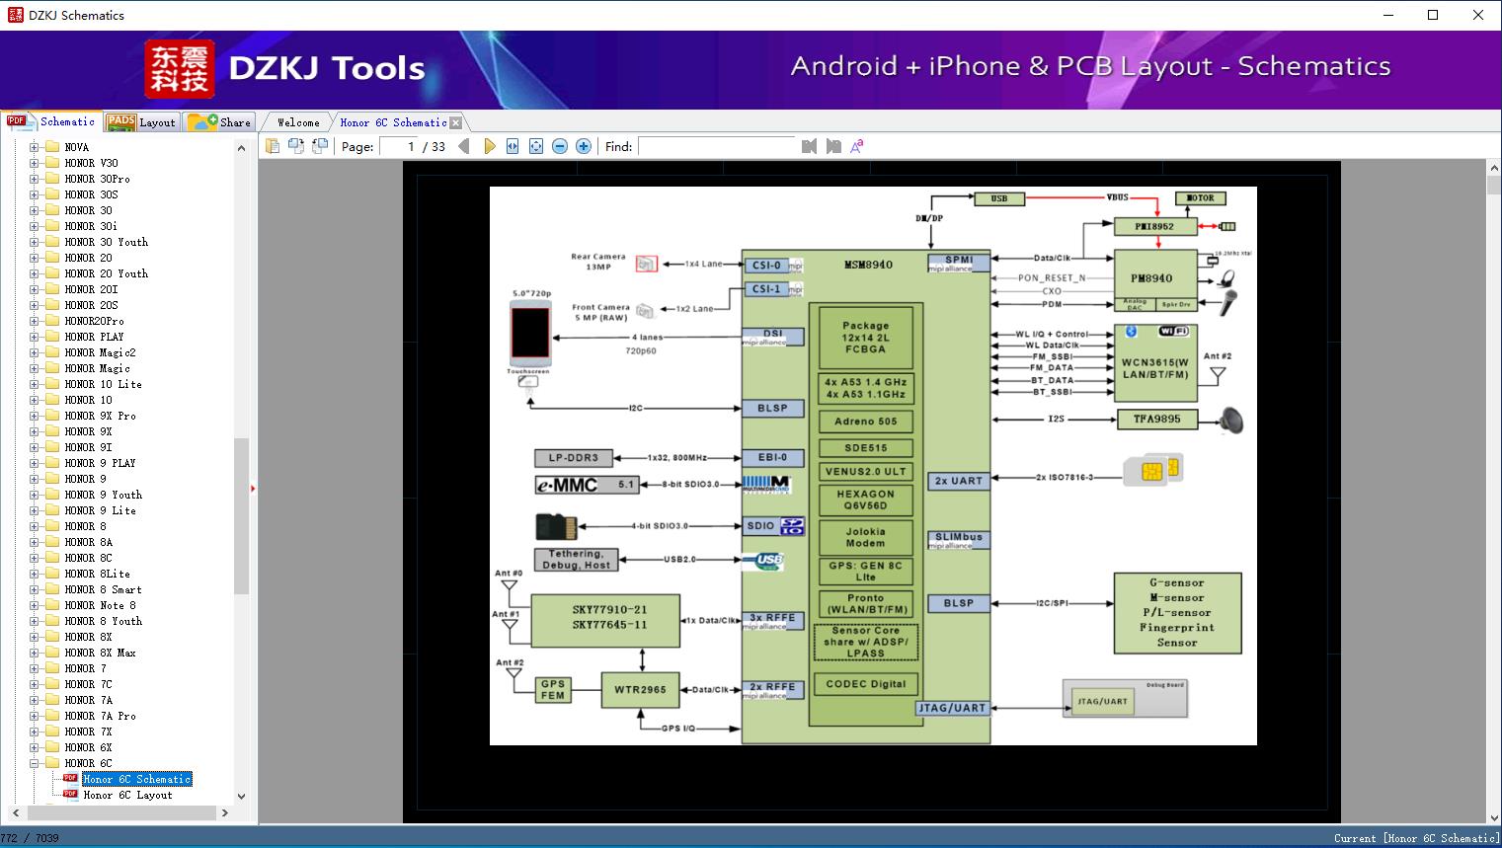Select the HONOR 7X tree item
Viewport: 1502px width, 848px height.
88,732
